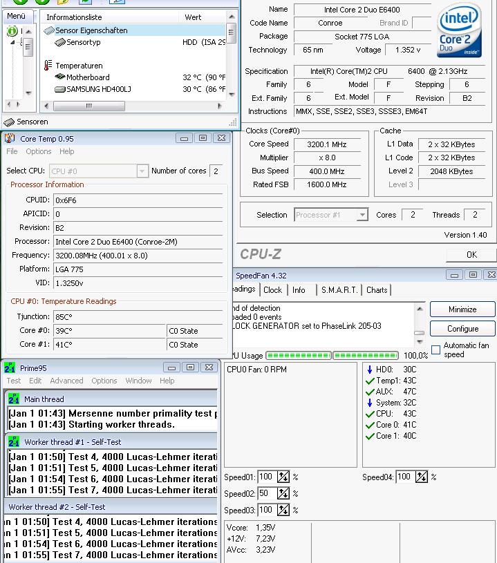
Task: Click the CPU0 Fan: 0 RPM reading
Action: pos(256,370)
